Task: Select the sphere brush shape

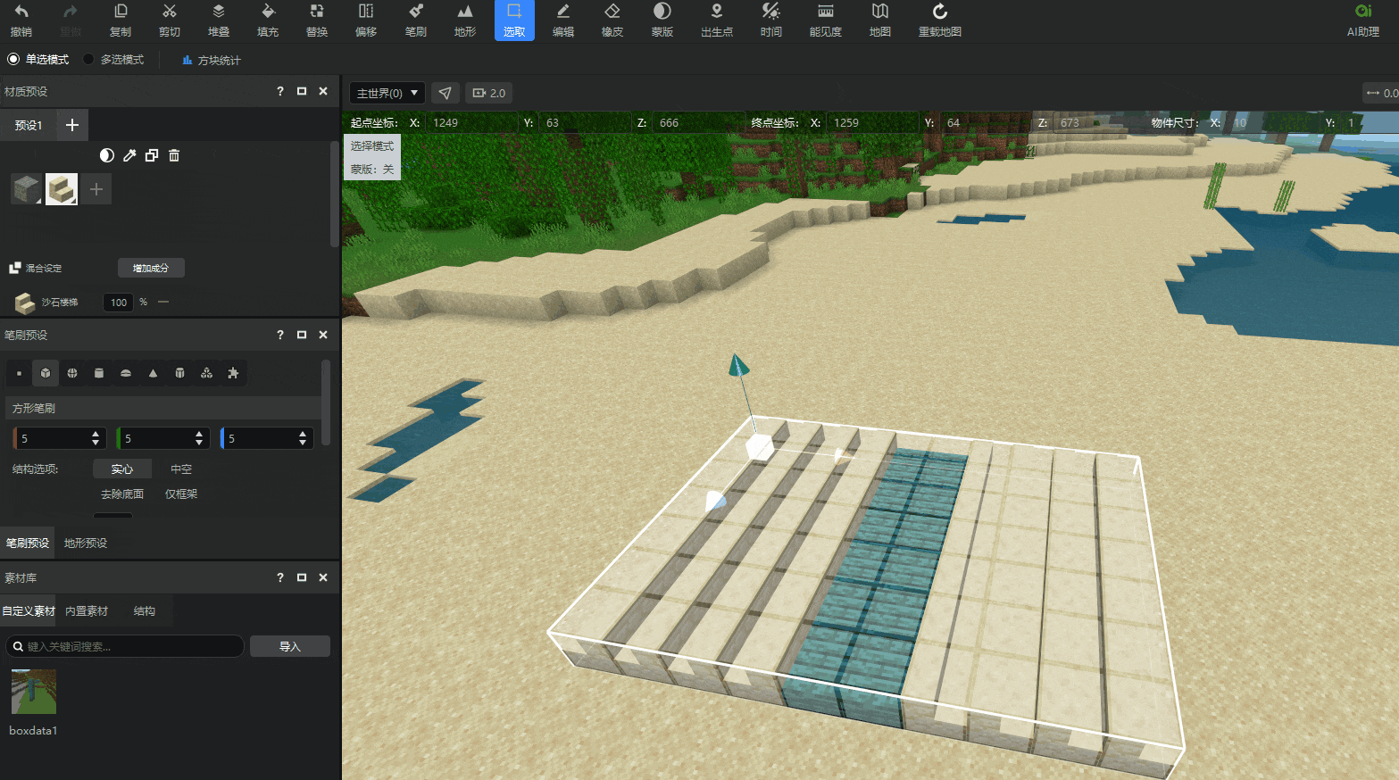Action: (72, 373)
